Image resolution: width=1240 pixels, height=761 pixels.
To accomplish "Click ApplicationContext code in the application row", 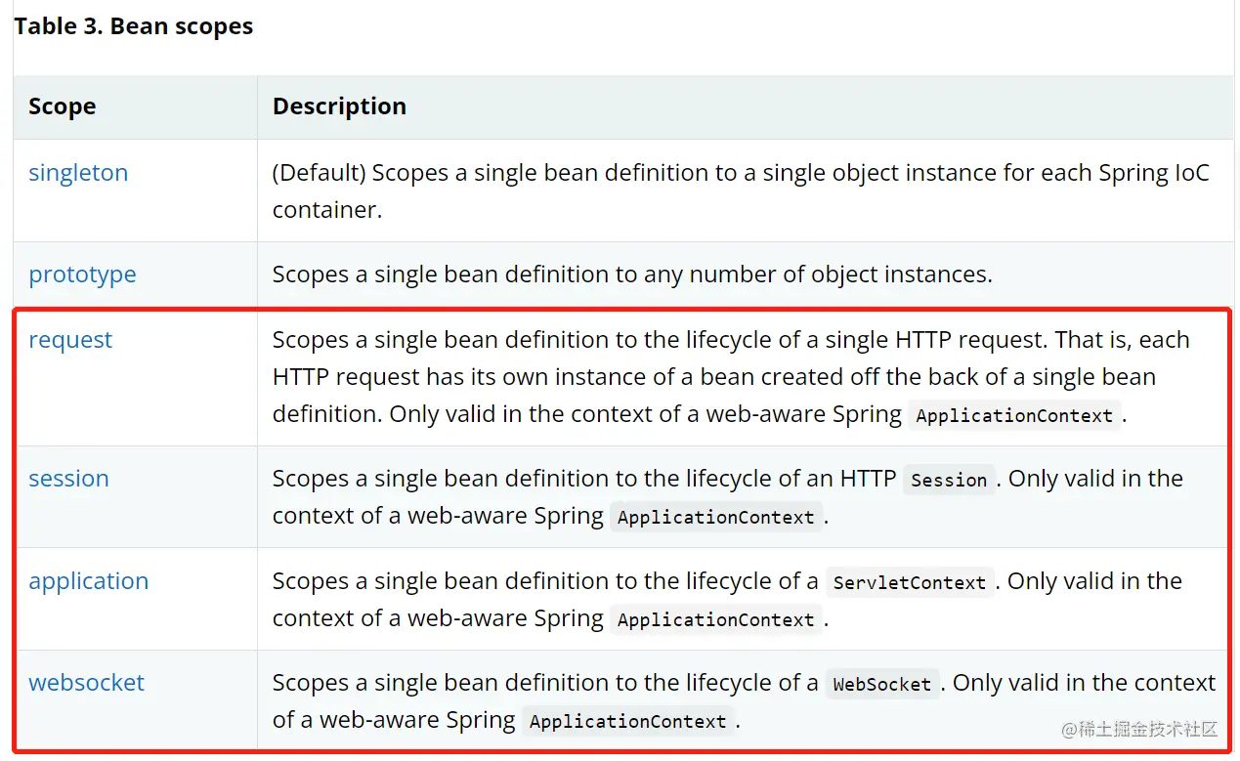I will [715, 619].
